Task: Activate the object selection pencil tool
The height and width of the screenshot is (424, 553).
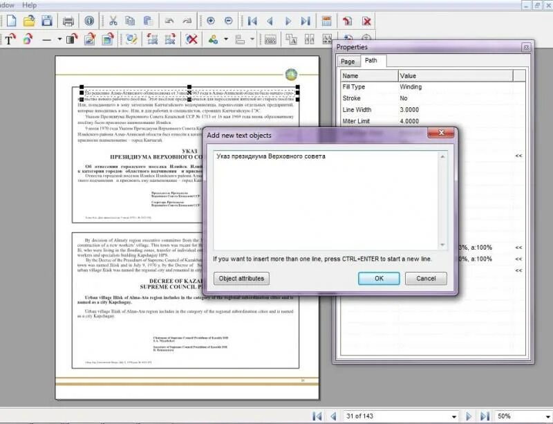Action: 131,39
